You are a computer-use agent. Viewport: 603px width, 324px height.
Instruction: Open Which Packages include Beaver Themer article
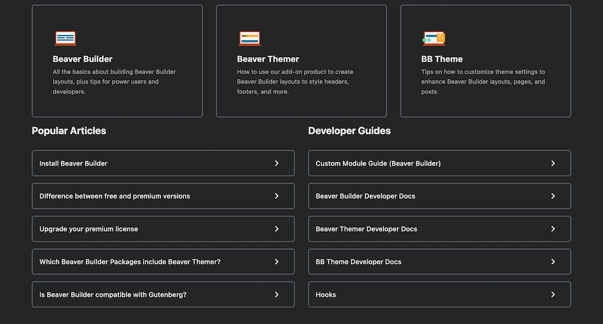(x=163, y=262)
